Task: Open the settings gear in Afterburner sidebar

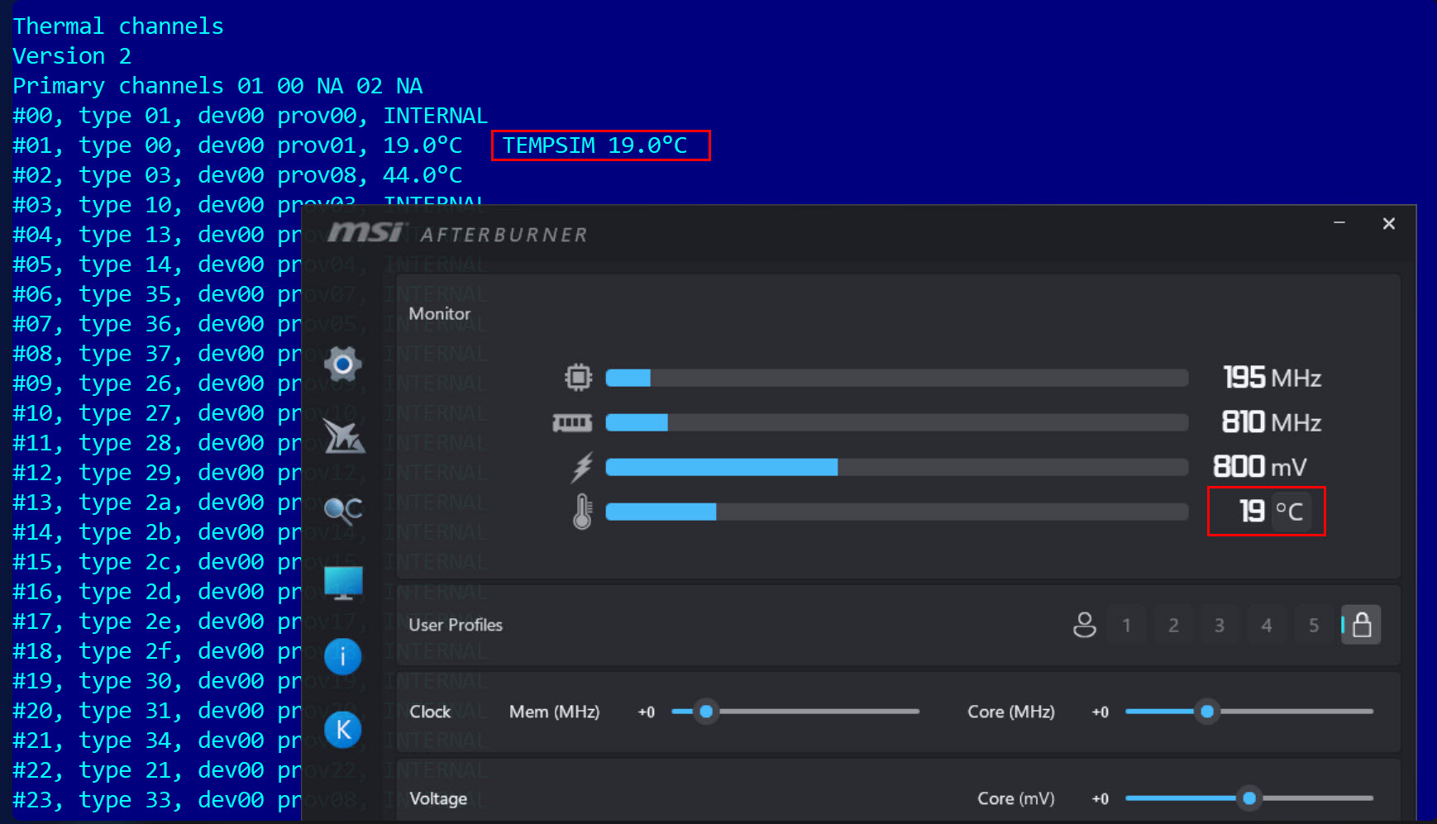Action: pos(343,364)
